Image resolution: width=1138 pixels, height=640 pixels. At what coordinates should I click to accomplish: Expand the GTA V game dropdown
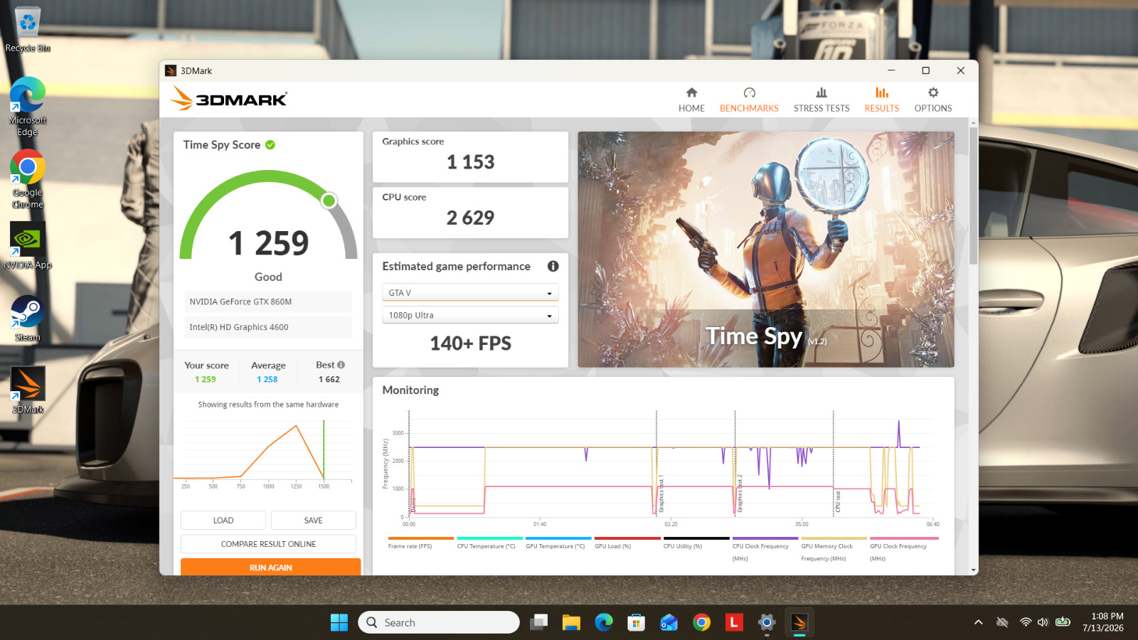(x=470, y=292)
